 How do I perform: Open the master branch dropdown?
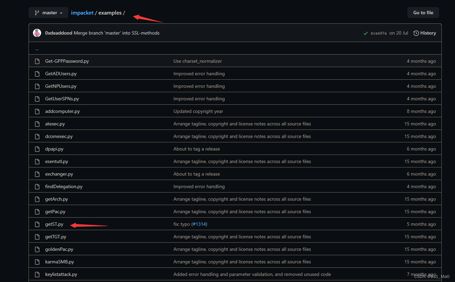click(x=48, y=13)
